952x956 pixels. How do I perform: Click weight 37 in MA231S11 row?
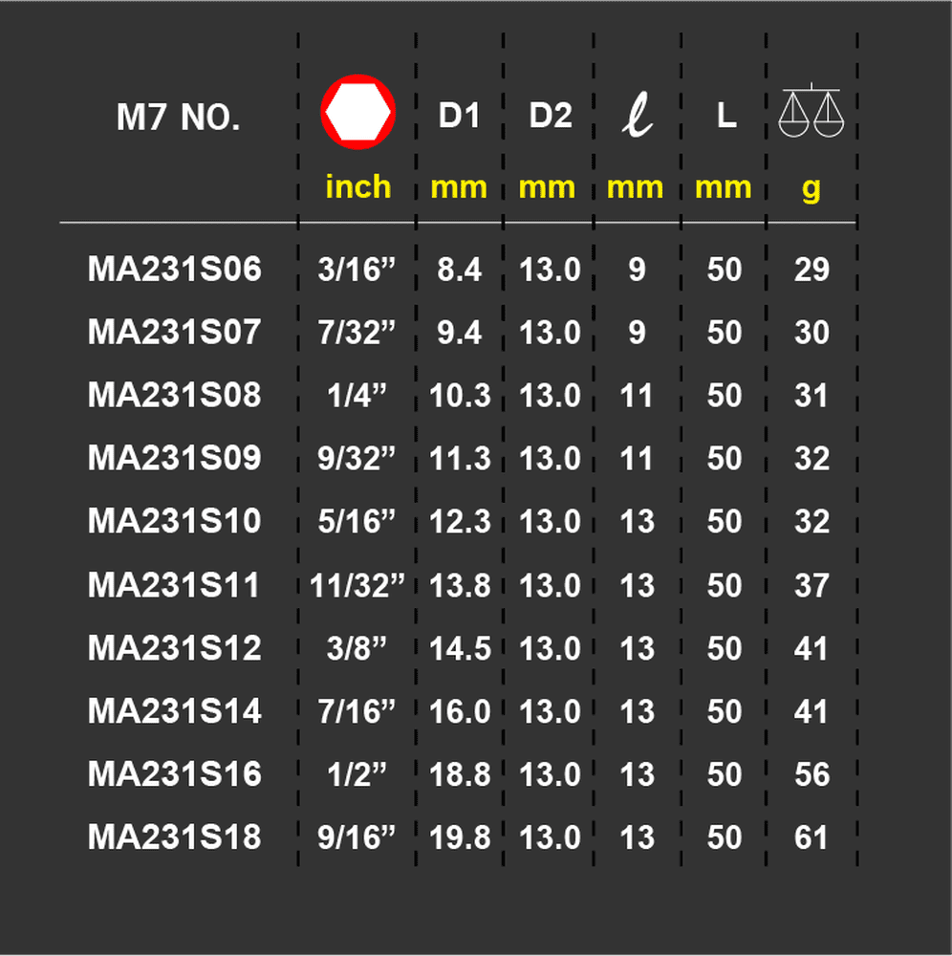(x=811, y=585)
